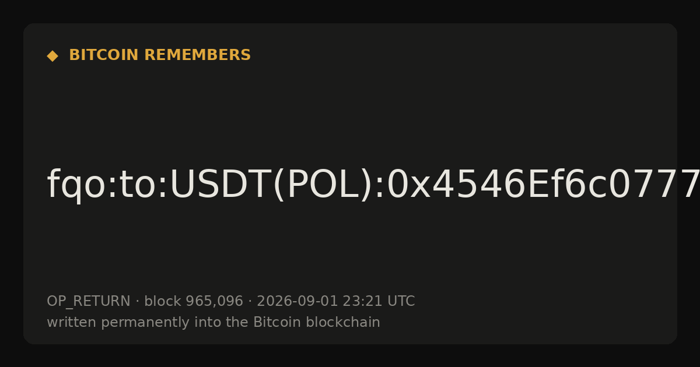Click the BITCOIN REMEMBERS heading
700x367 pixels.
pos(160,55)
